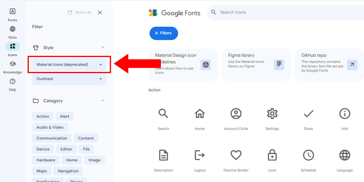Select the Action category chip
The width and height of the screenshot is (364, 182).
pyautogui.click(x=43, y=116)
